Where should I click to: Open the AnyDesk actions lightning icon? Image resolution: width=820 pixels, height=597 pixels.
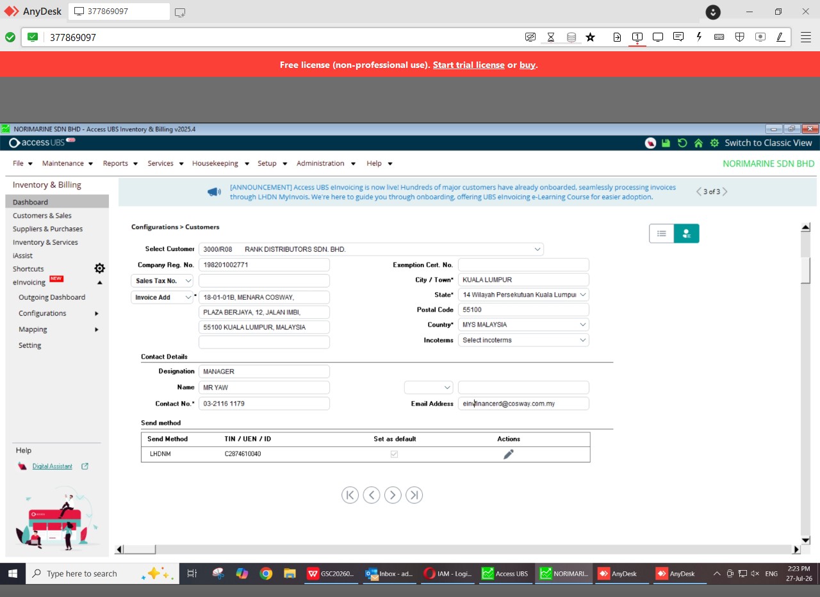[x=699, y=37]
